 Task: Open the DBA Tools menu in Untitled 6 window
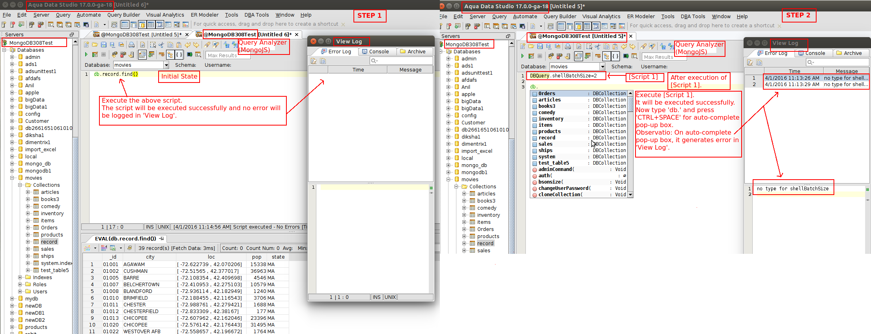tap(256, 15)
